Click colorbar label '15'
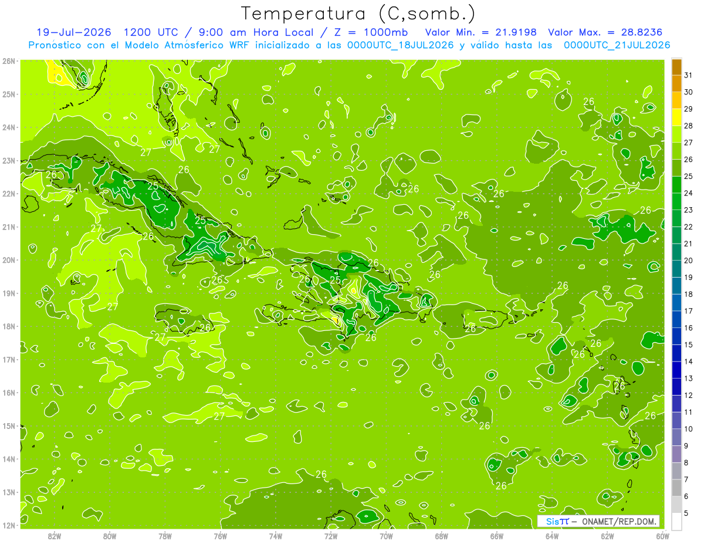 click(689, 344)
